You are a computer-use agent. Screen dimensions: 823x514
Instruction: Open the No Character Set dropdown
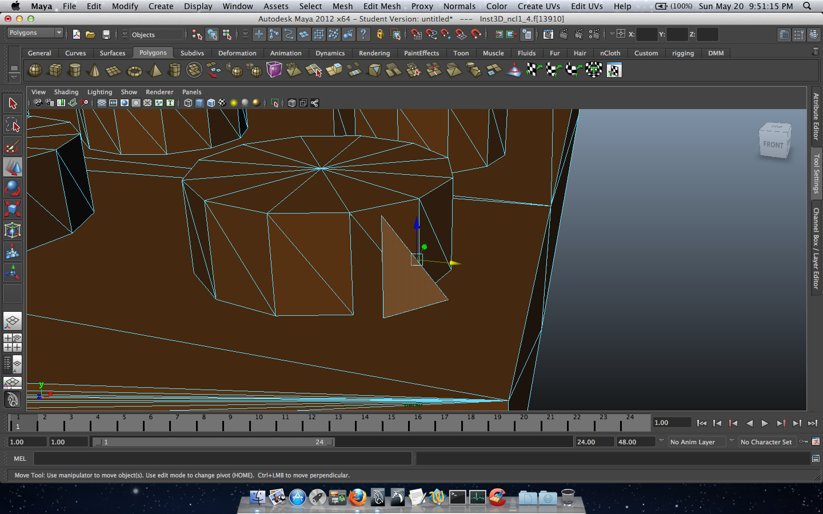pos(766,442)
